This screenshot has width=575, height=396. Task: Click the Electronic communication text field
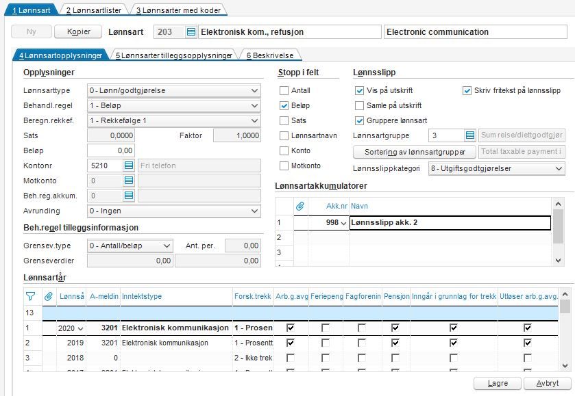tap(475, 32)
